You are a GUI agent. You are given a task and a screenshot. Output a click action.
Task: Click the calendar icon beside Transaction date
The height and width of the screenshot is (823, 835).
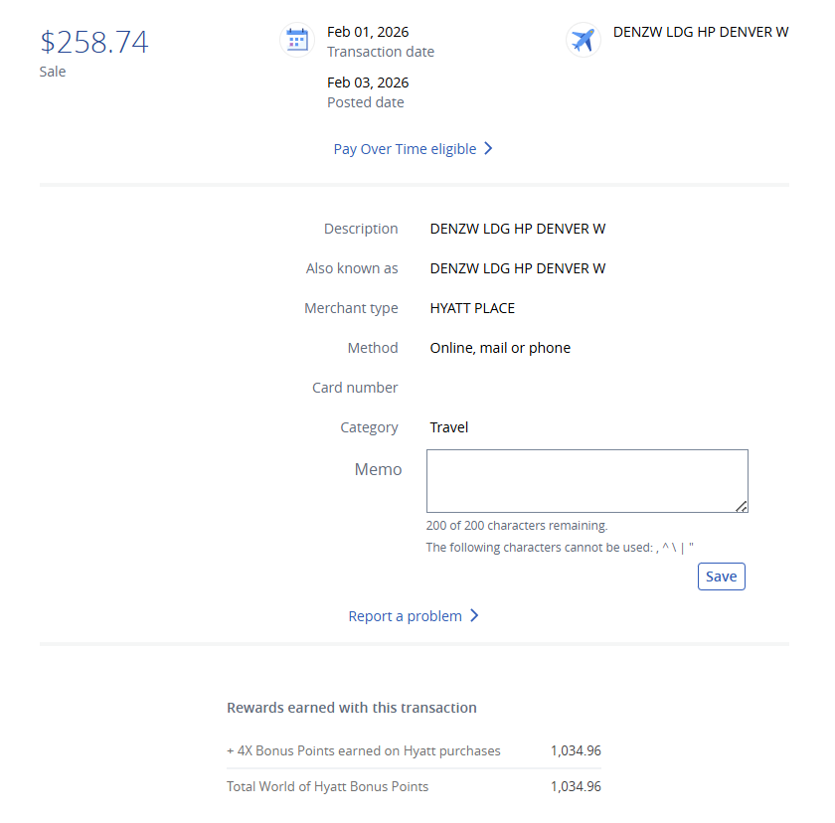tap(296, 39)
